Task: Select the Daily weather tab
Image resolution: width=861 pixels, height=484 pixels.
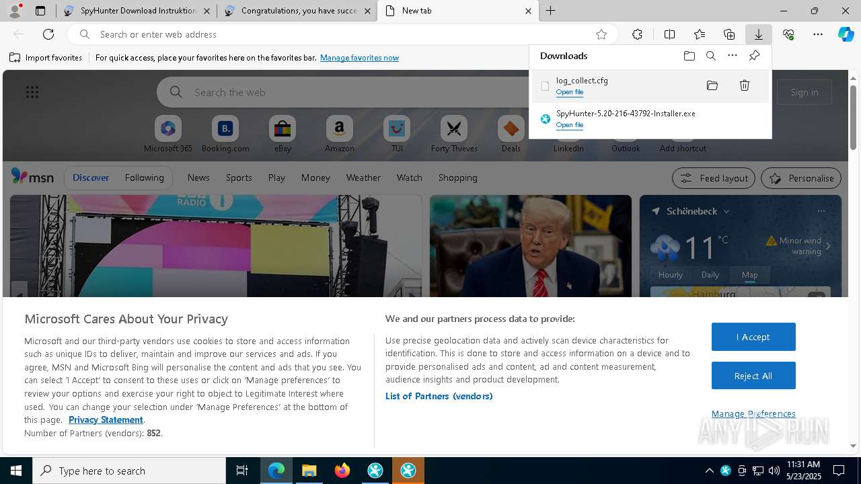Action: click(x=710, y=274)
